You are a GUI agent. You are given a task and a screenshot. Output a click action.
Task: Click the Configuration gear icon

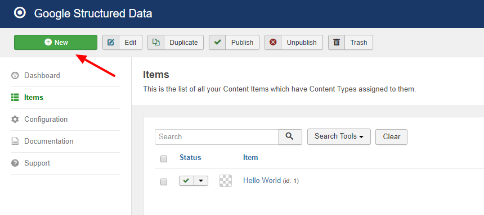pyautogui.click(x=15, y=119)
